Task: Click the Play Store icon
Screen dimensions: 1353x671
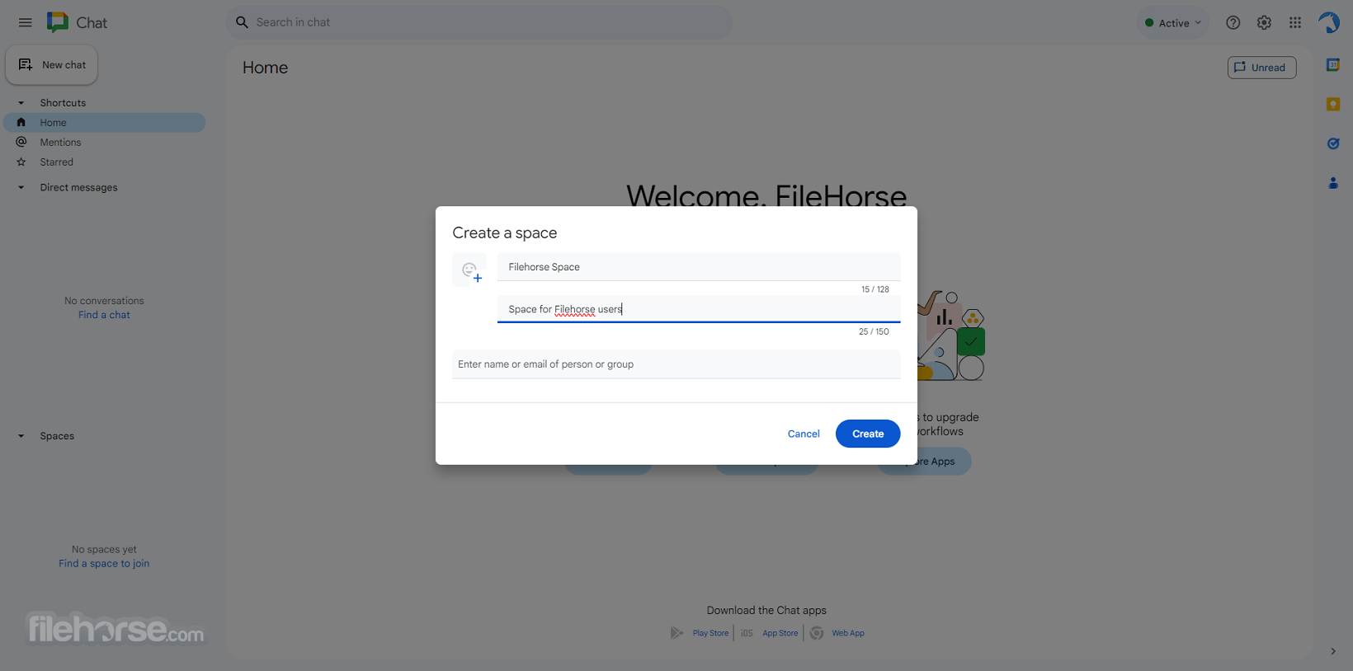Action: point(677,633)
